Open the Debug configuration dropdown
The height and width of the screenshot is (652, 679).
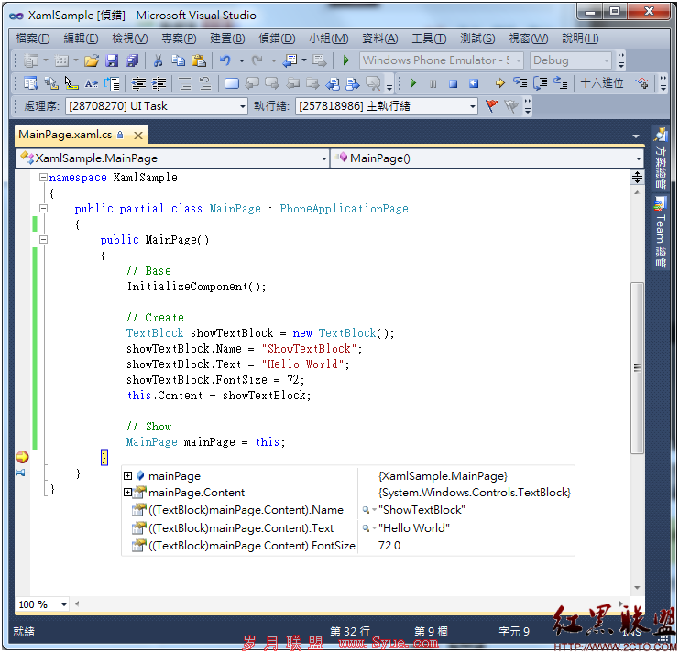[x=571, y=60]
